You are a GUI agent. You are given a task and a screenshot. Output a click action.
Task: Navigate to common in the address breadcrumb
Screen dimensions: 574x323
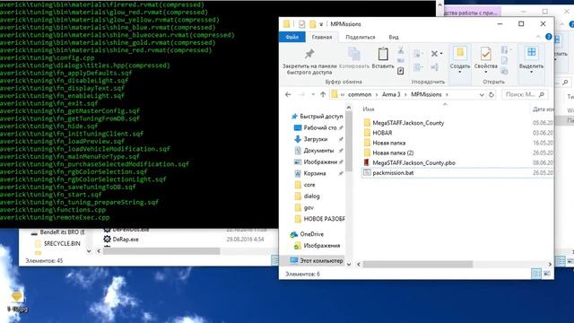360,94
